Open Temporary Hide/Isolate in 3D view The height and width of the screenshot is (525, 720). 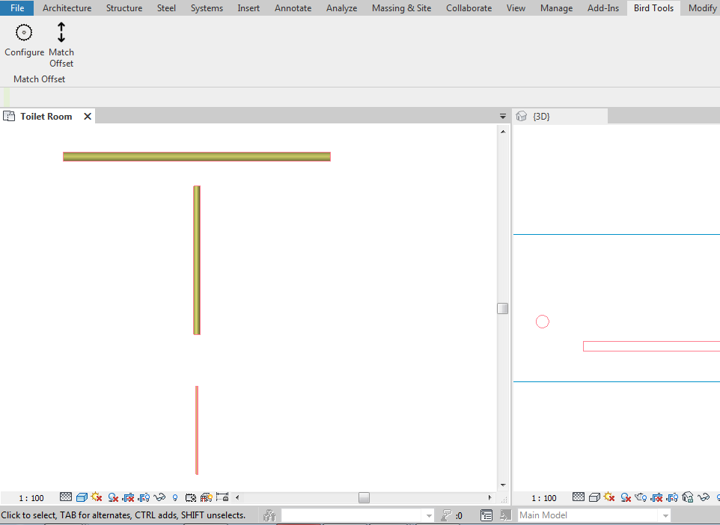[x=703, y=497]
